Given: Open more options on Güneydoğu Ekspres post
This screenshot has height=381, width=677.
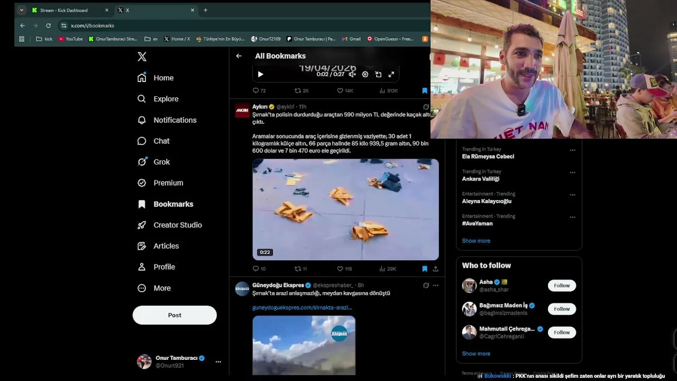Looking at the screenshot, I should 435,285.
